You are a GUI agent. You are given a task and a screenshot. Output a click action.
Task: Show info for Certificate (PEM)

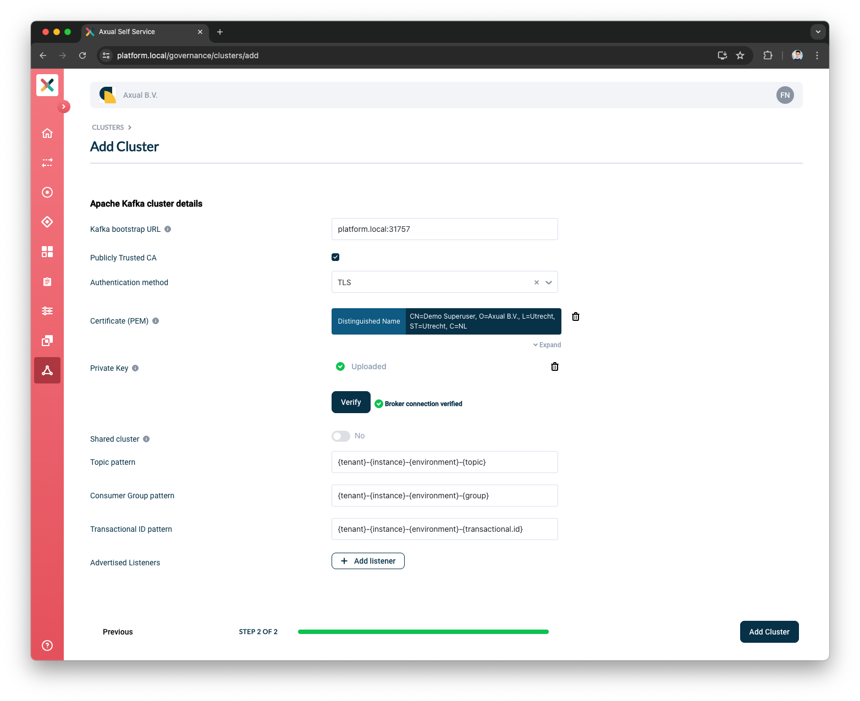click(x=156, y=321)
